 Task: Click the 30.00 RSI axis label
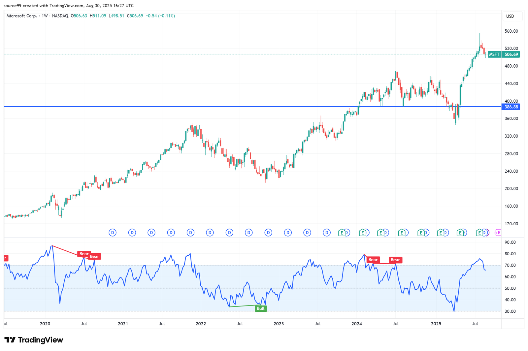(510, 311)
